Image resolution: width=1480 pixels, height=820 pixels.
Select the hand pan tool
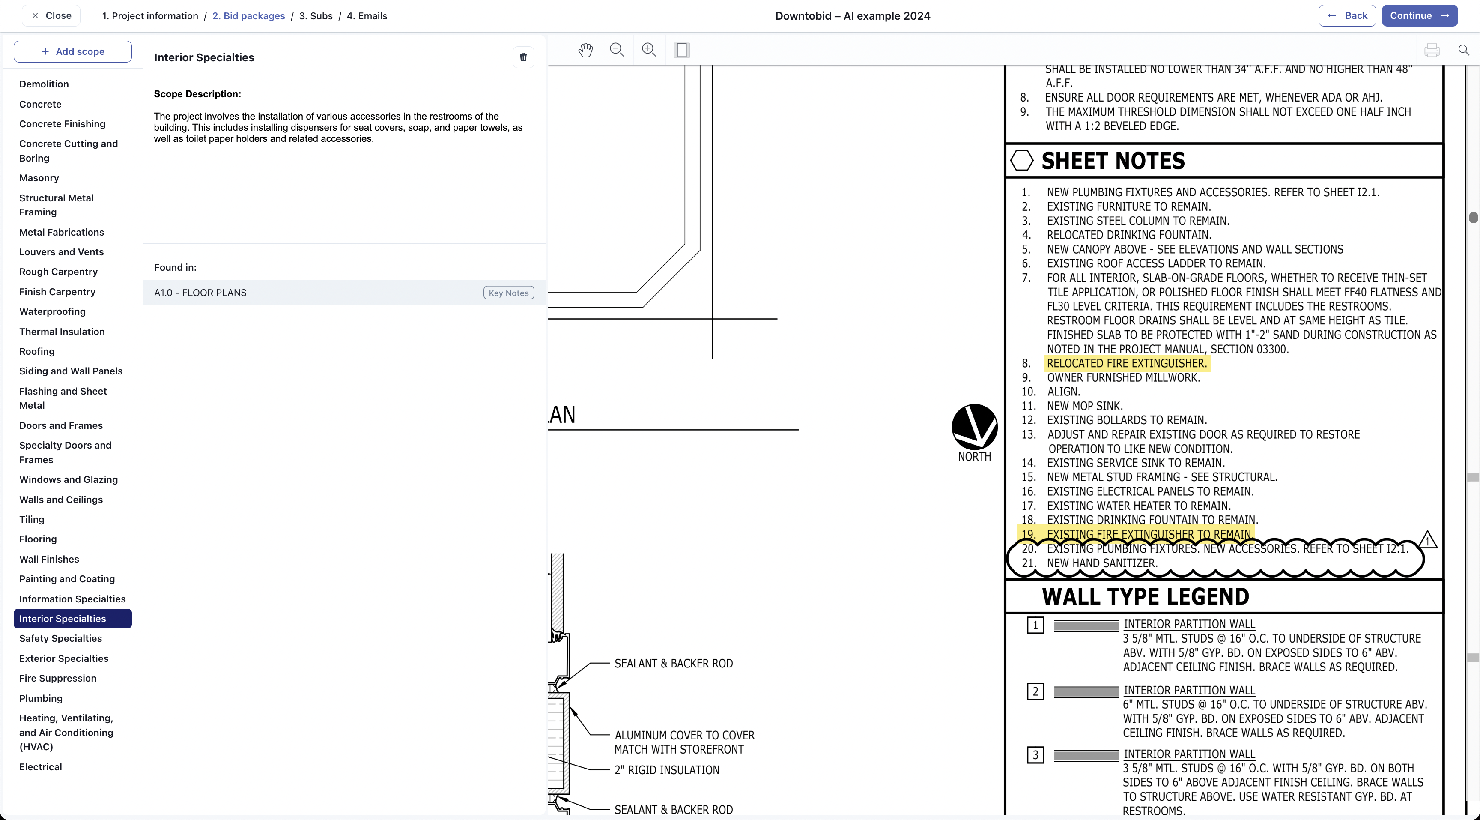tap(585, 50)
